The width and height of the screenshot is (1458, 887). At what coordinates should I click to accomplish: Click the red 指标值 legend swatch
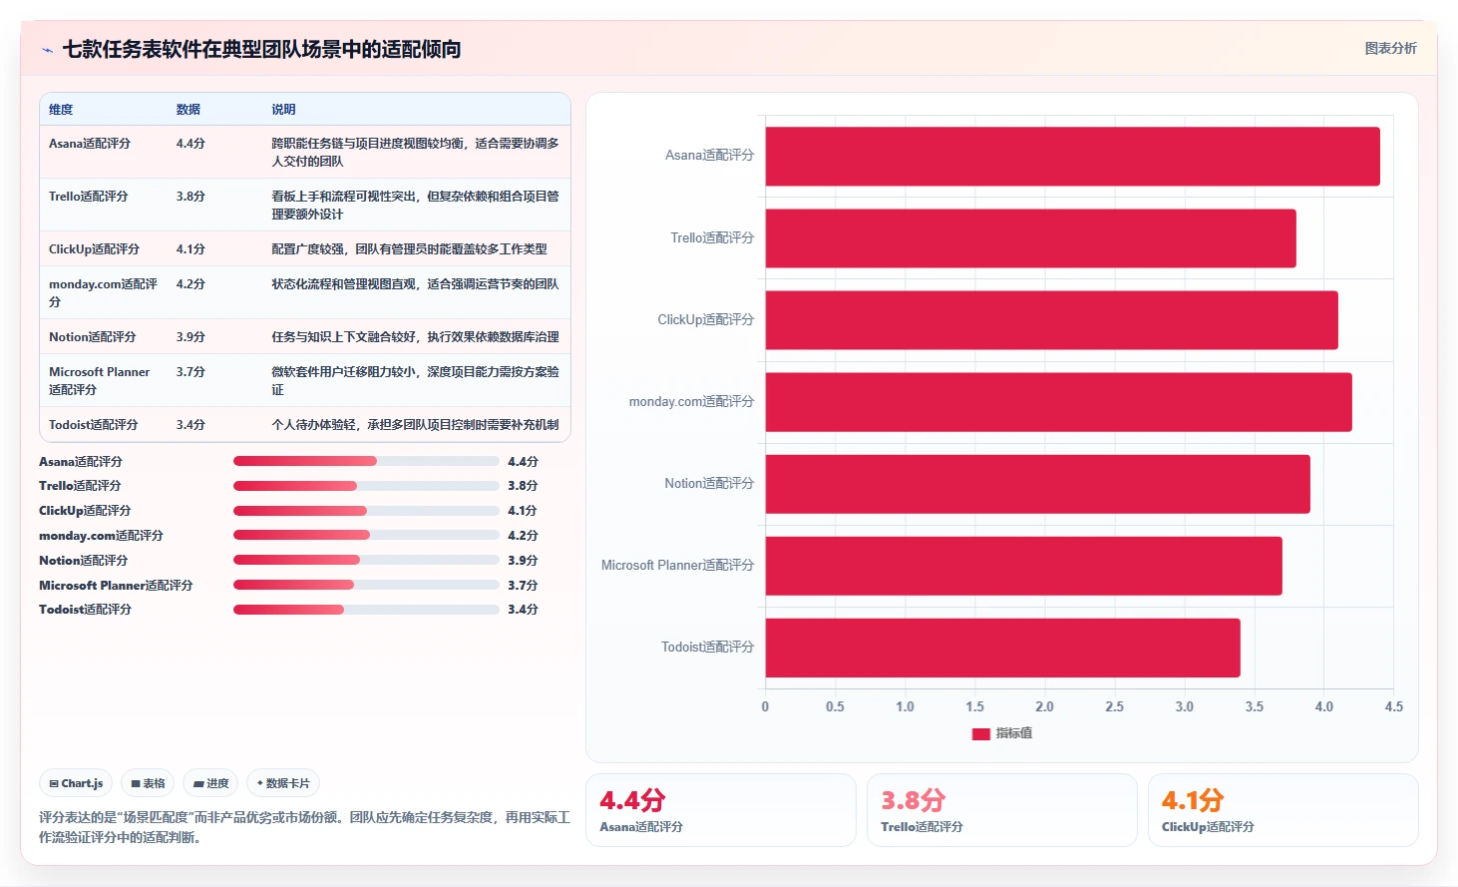pos(981,733)
